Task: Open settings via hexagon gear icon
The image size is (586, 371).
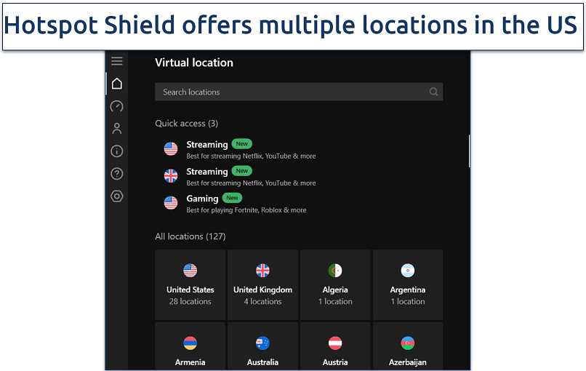Action: coord(116,196)
